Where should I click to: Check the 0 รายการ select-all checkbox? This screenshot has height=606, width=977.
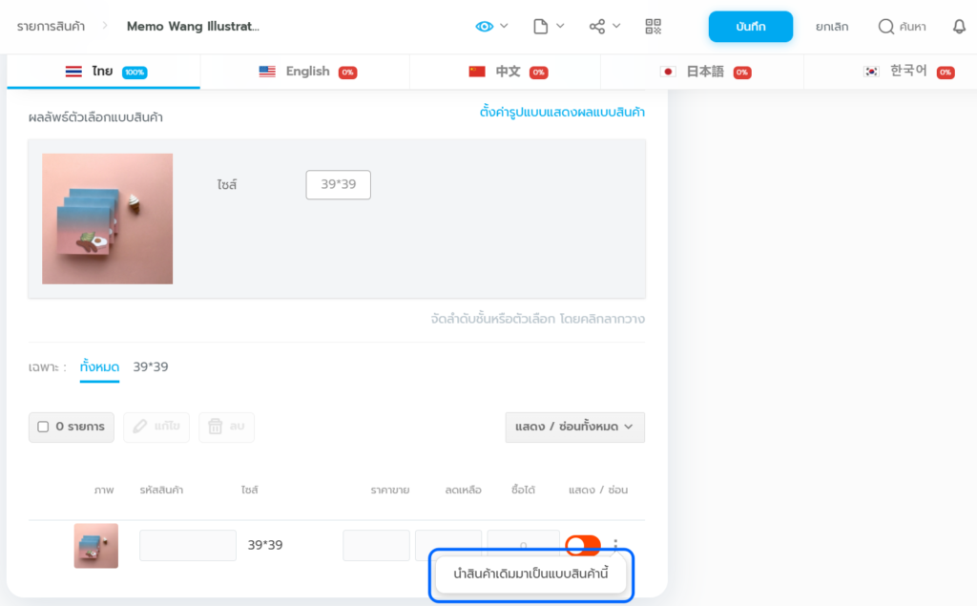[x=43, y=427]
